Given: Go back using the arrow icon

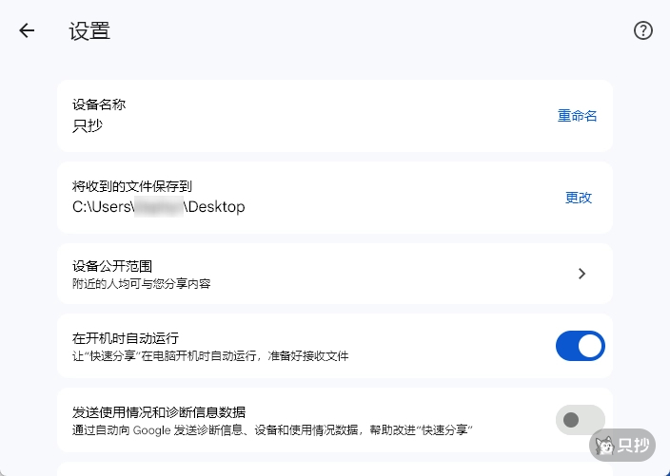Looking at the screenshot, I should (27, 30).
